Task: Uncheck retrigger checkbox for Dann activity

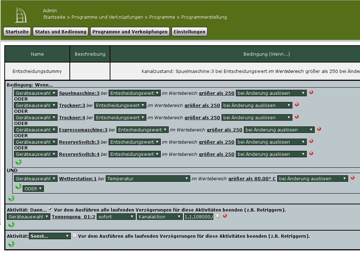Action: pyautogui.click(x=50, y=209)
